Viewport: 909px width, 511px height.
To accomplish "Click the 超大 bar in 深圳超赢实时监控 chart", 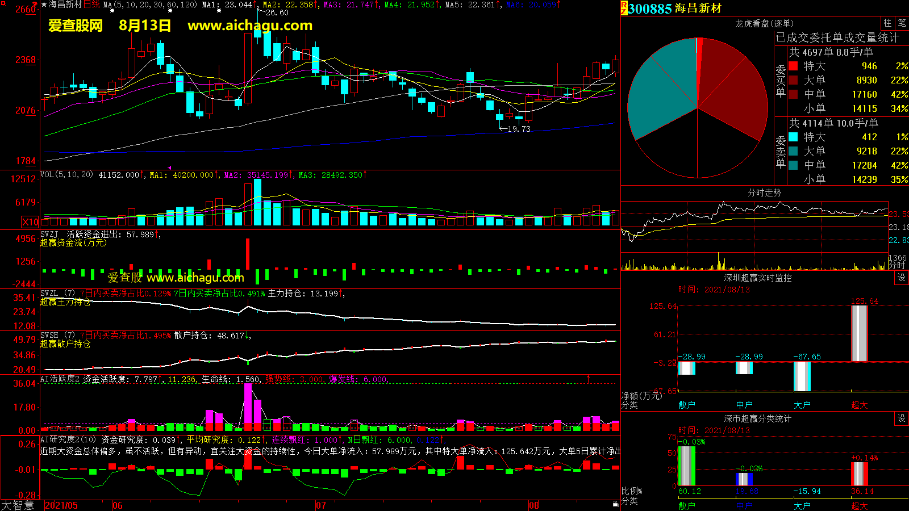I will pos(859,333).
